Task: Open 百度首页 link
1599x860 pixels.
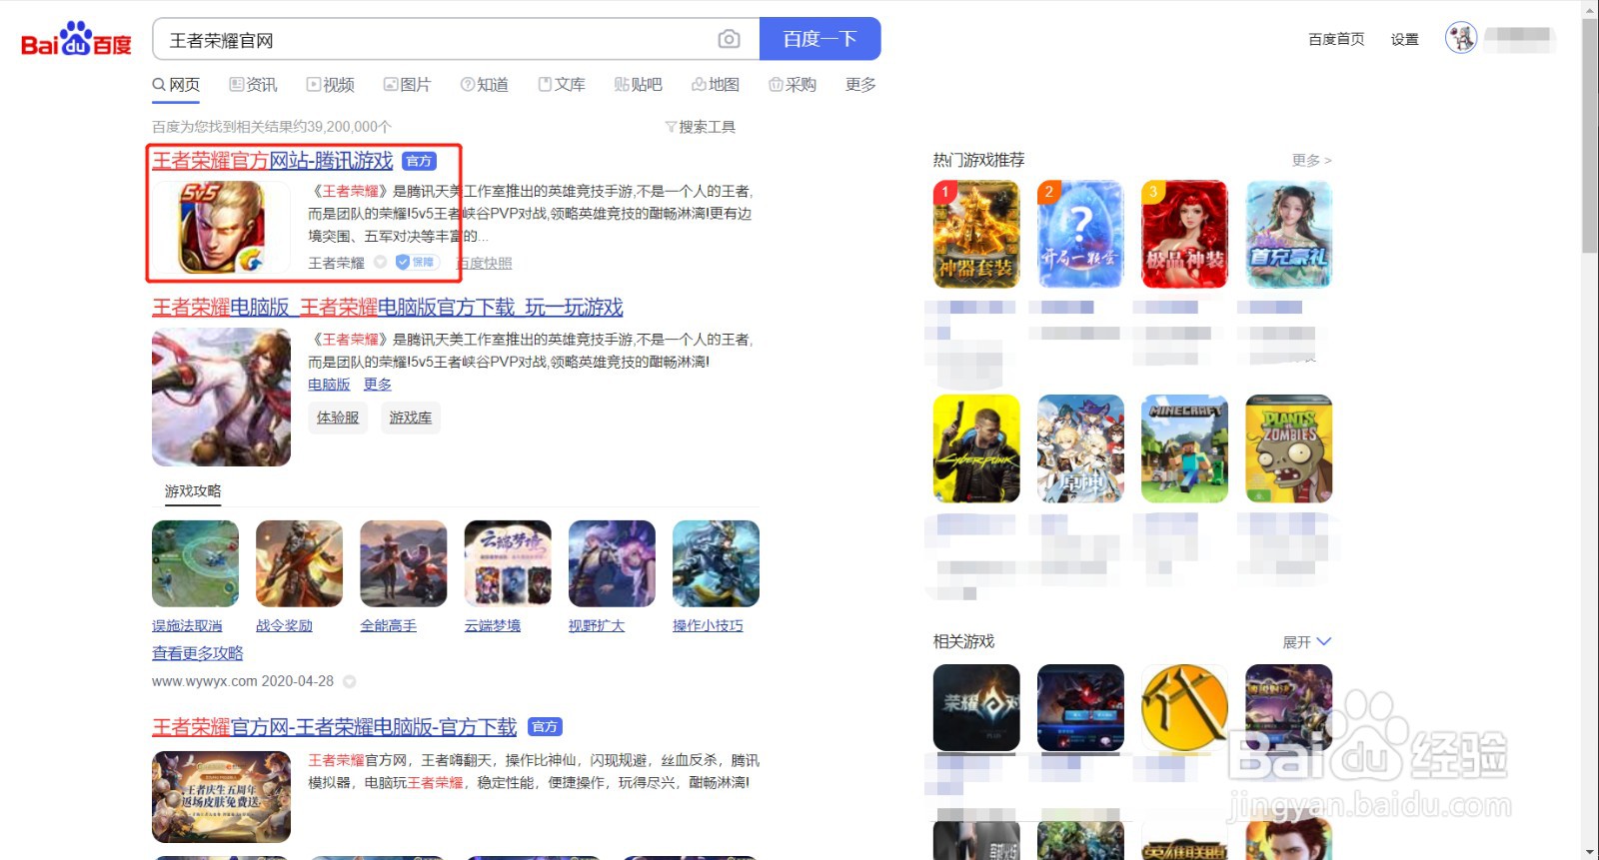Action: (1336, 40)
